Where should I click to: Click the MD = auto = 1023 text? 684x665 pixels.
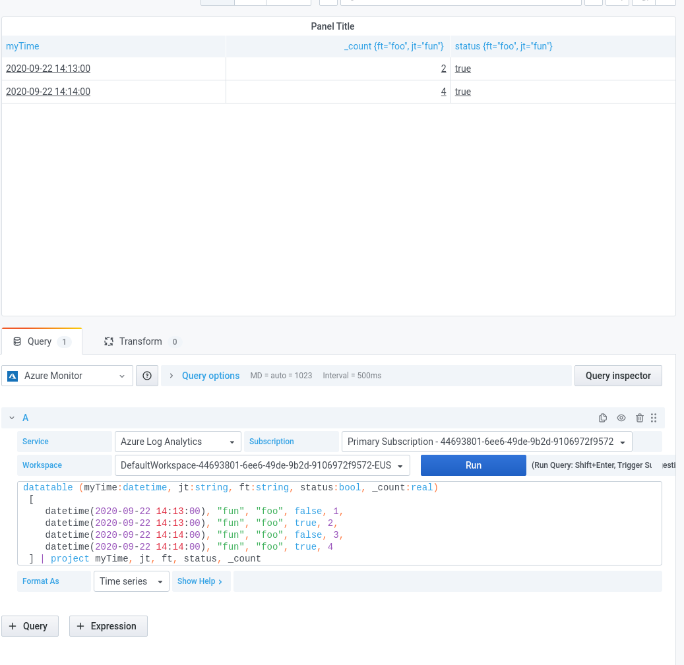tap(281, 376)
